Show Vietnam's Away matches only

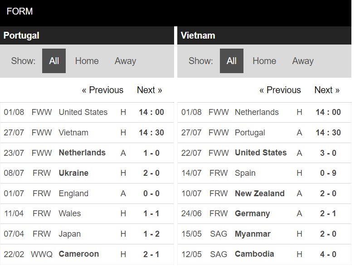point(303,61)
